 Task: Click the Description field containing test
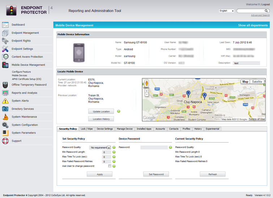pyautogui.click(x=246, y=63)
